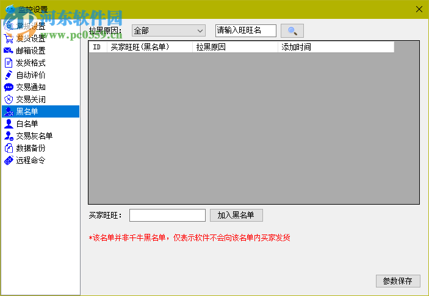Click the 加入黑名单 button

(236, 215)
